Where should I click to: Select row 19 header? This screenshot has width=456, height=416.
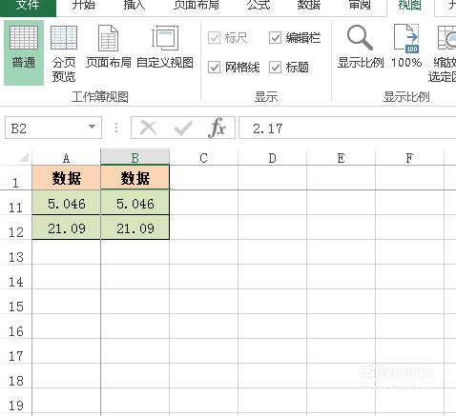[16, 401]
